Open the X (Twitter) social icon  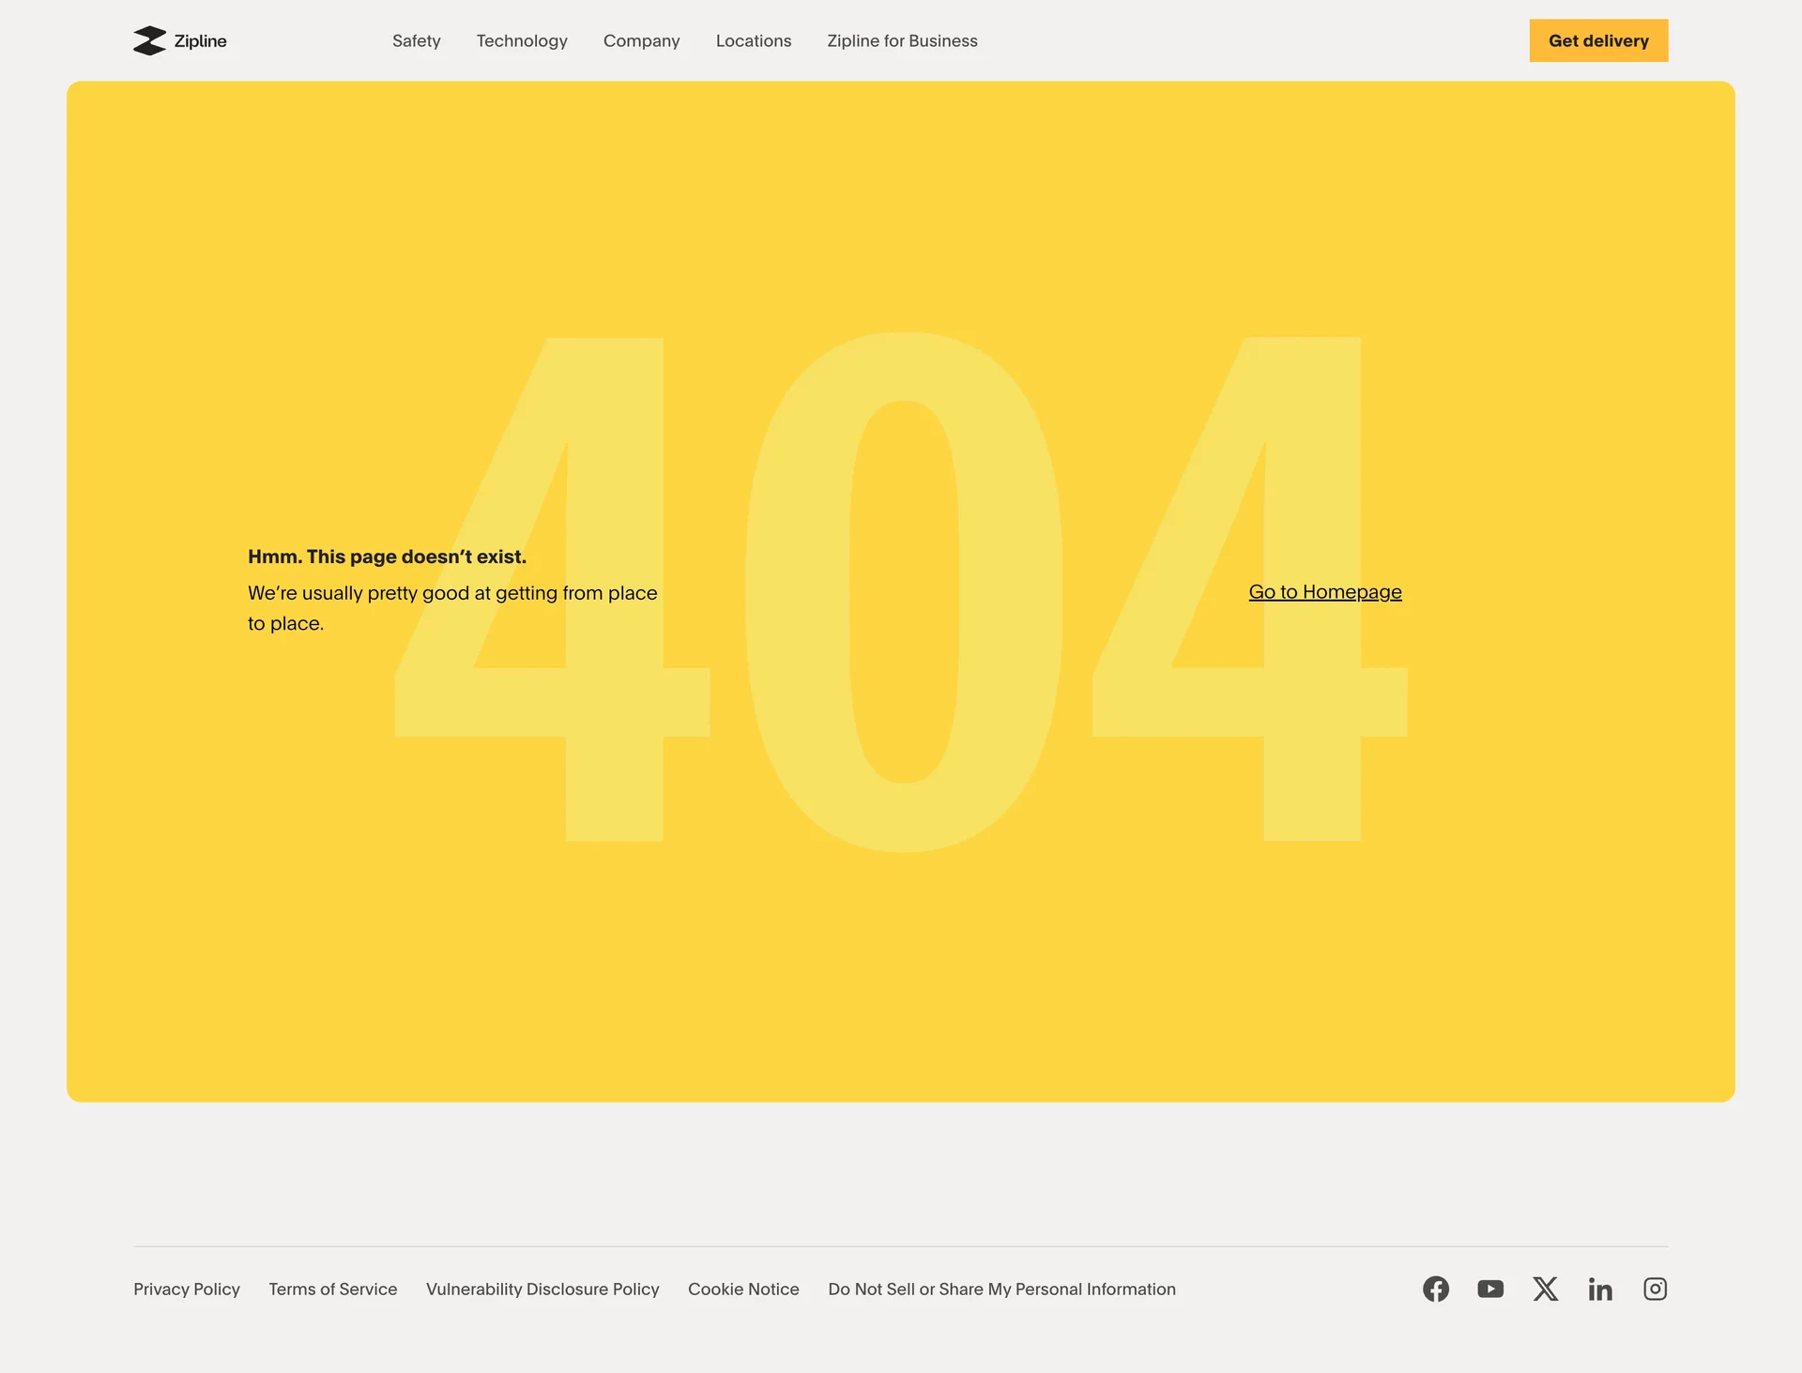pyautogui.click(x=1545, y=1289)
